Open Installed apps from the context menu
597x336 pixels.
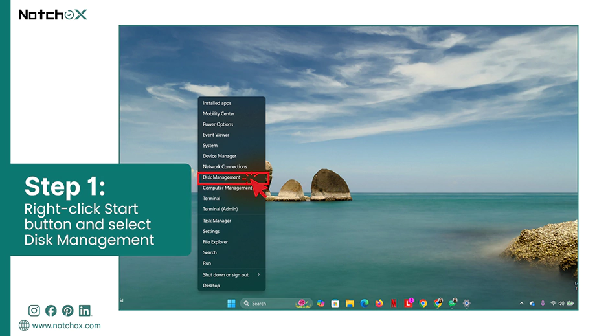pyautogui.click(x=232, y=103)
